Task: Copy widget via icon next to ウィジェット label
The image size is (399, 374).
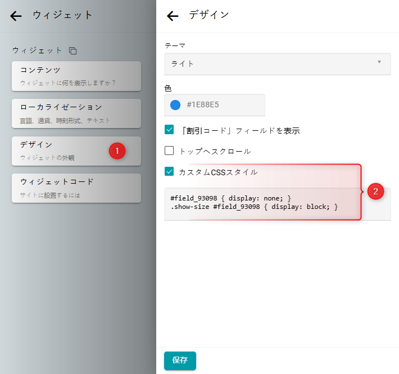Action: pos(73,51)
